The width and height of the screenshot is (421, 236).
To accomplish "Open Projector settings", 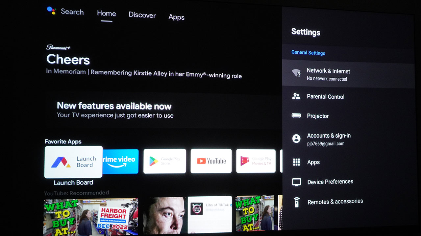I will click(x=348, y=116).
